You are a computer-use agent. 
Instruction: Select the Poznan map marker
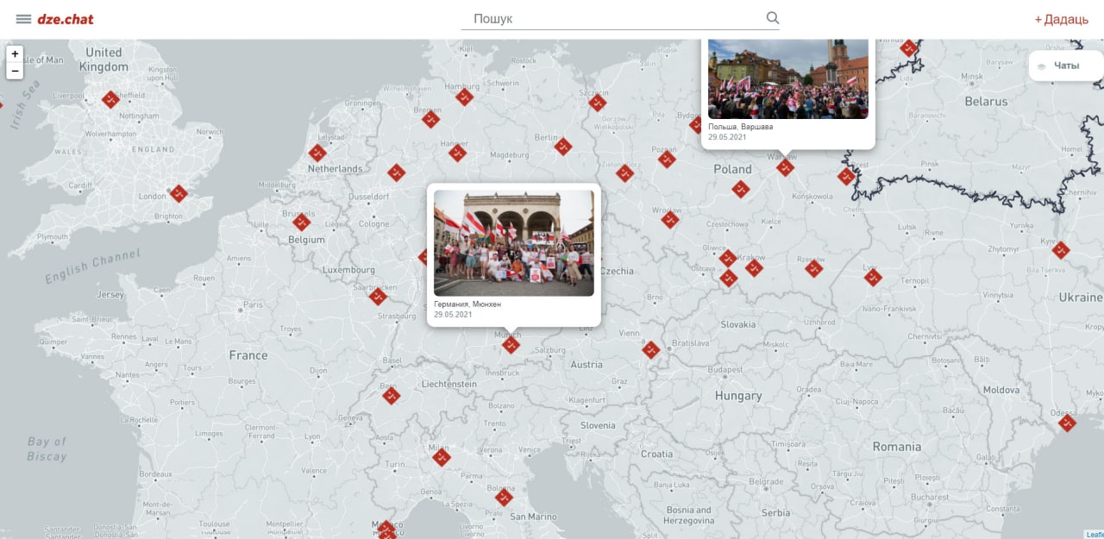(667, 159)
